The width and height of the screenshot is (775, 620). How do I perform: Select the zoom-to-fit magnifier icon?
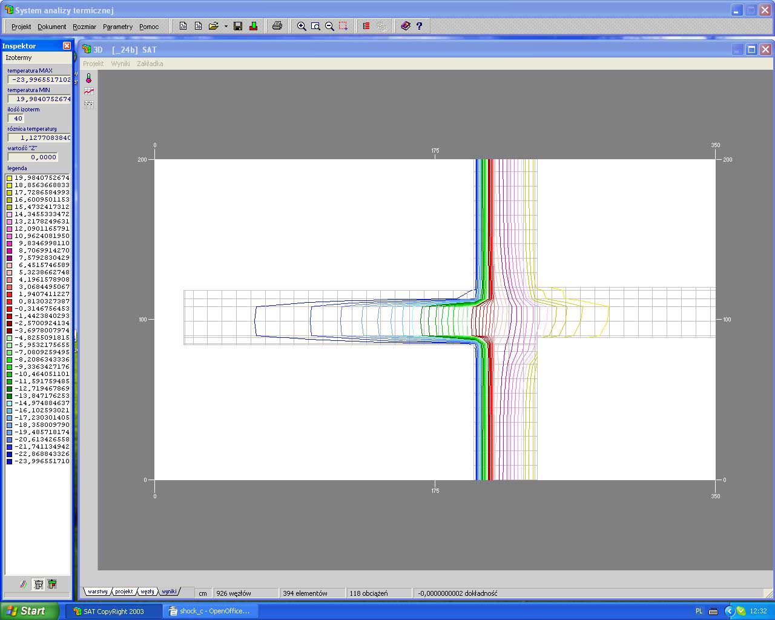(x=315, y=26)
